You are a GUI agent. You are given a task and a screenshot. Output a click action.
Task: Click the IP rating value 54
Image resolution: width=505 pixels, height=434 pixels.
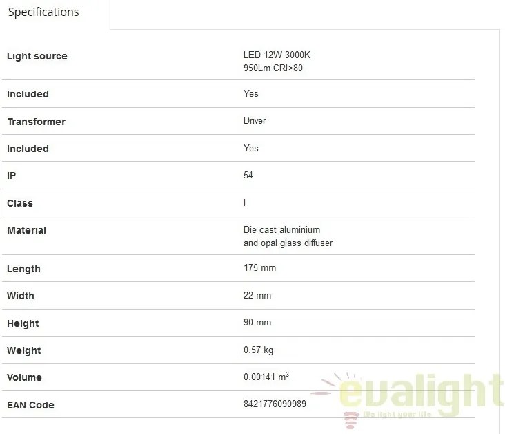(x=248, y=176)
